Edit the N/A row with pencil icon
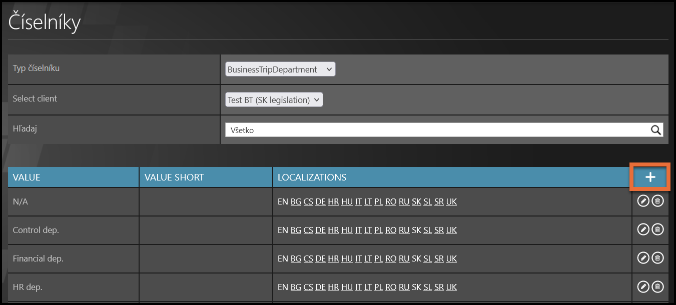 click(643, 201)
